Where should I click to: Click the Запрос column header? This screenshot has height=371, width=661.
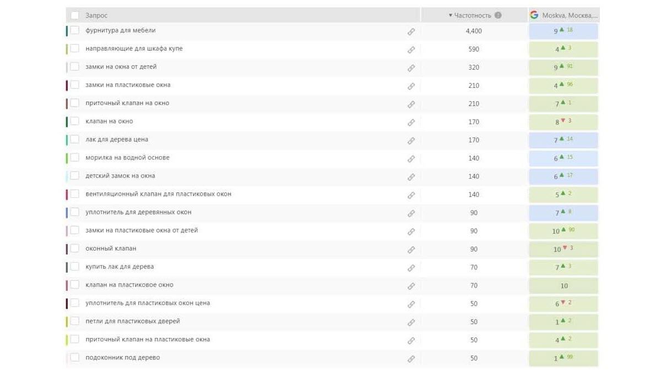point(96,15)
